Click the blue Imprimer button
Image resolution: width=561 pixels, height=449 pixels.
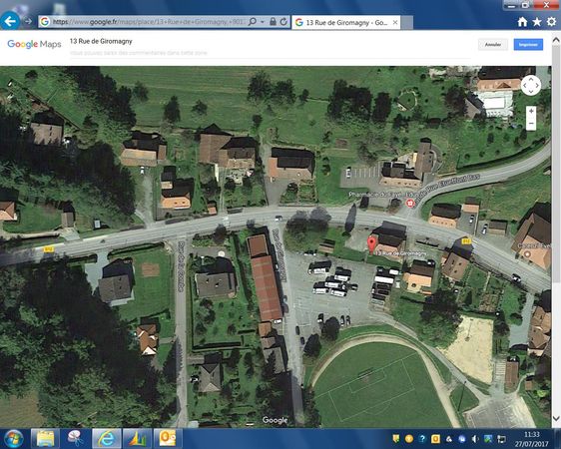pyautogui.click(x=528, y=45)
